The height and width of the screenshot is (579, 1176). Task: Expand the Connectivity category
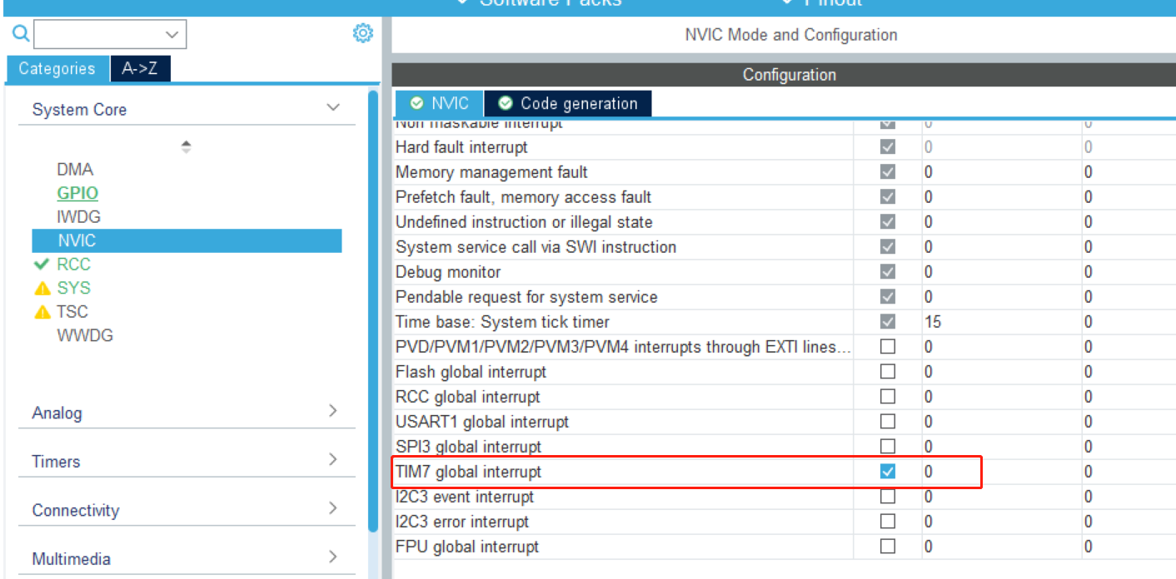pos(333,508)
